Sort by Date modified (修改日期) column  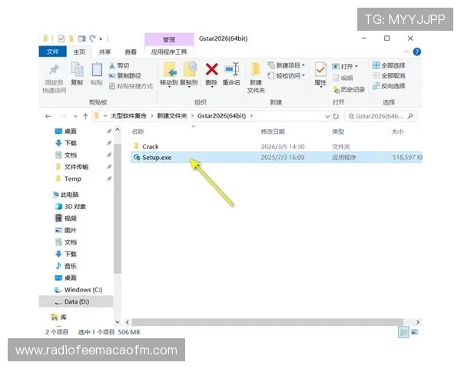pos(273,131)
